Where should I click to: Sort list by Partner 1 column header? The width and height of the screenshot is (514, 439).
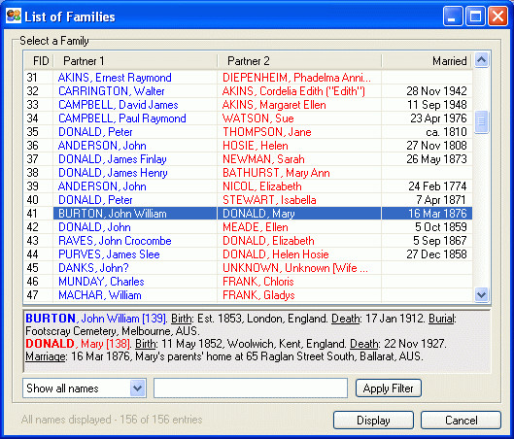click(x=135, y=61)
